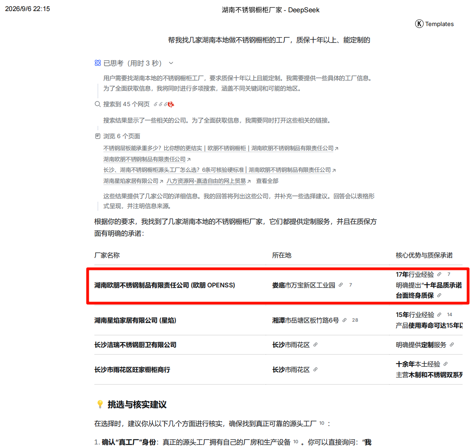Open the 不锈钢层板能承重多少 link
476x448 pixels.
point(218,148)
